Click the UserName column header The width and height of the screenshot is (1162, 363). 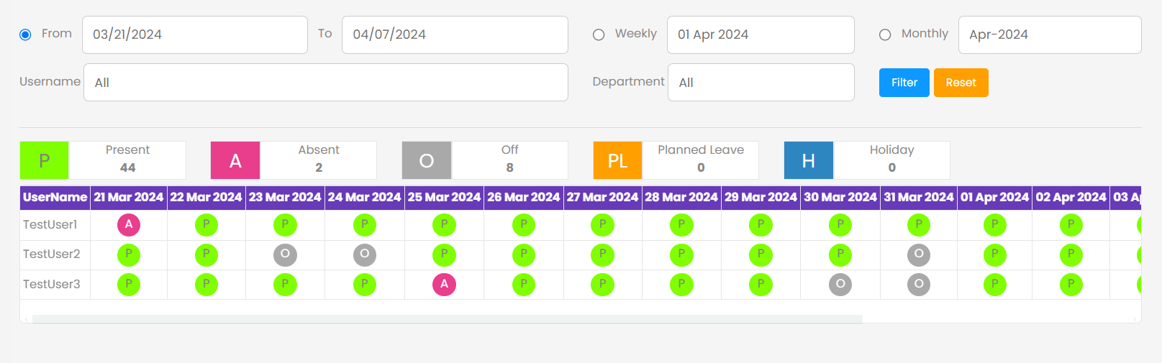click(x=55, y=198)
